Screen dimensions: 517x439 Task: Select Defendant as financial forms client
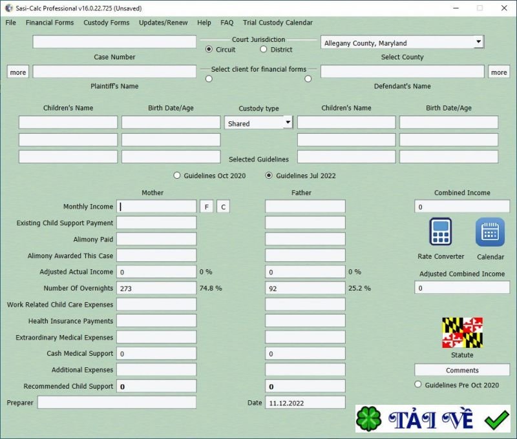coord(308,79)
